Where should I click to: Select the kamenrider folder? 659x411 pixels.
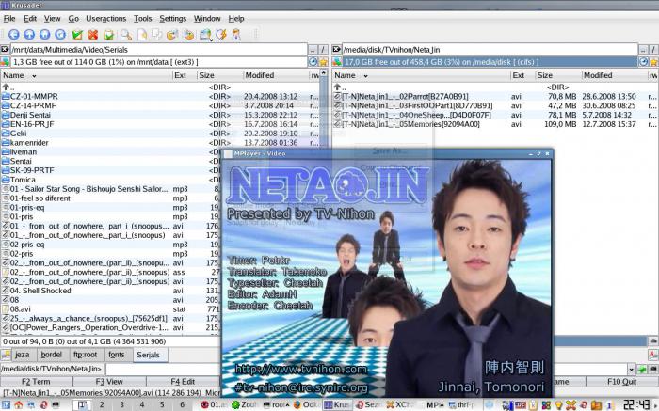29,143
